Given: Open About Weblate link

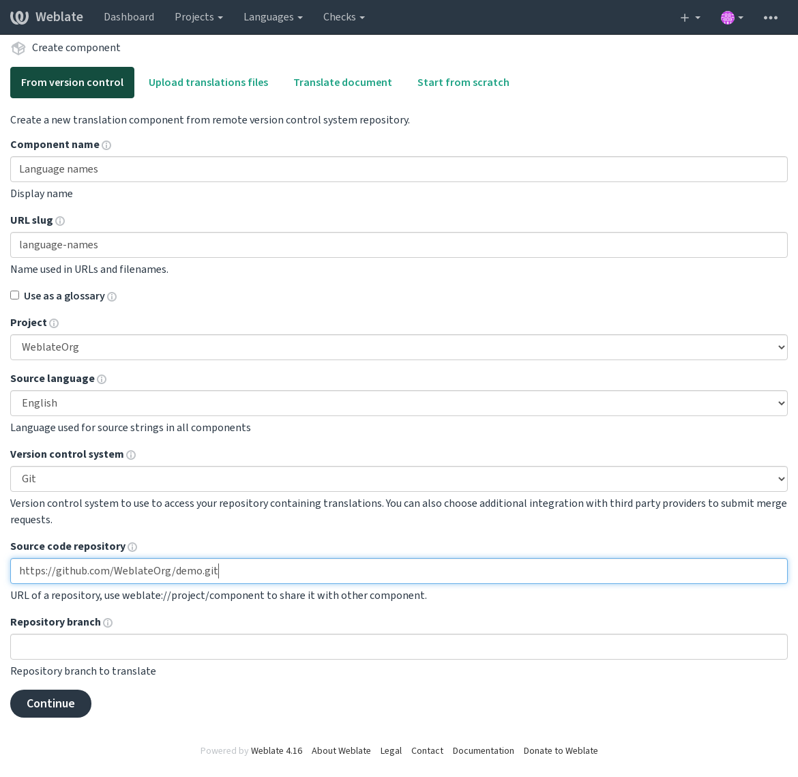Looking at the screenshot, I should [x=341, y=750].
